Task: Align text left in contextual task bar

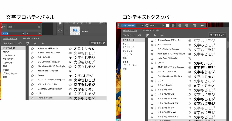Action: [173, 25]
